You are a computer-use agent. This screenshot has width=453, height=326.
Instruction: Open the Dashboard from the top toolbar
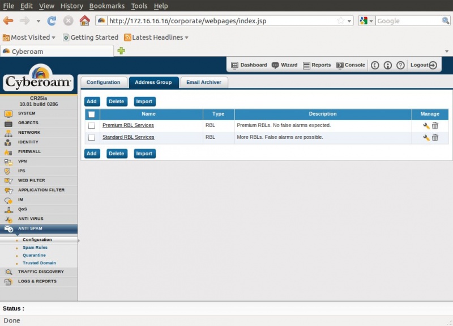pyautogui.click(x=249, y=65)
